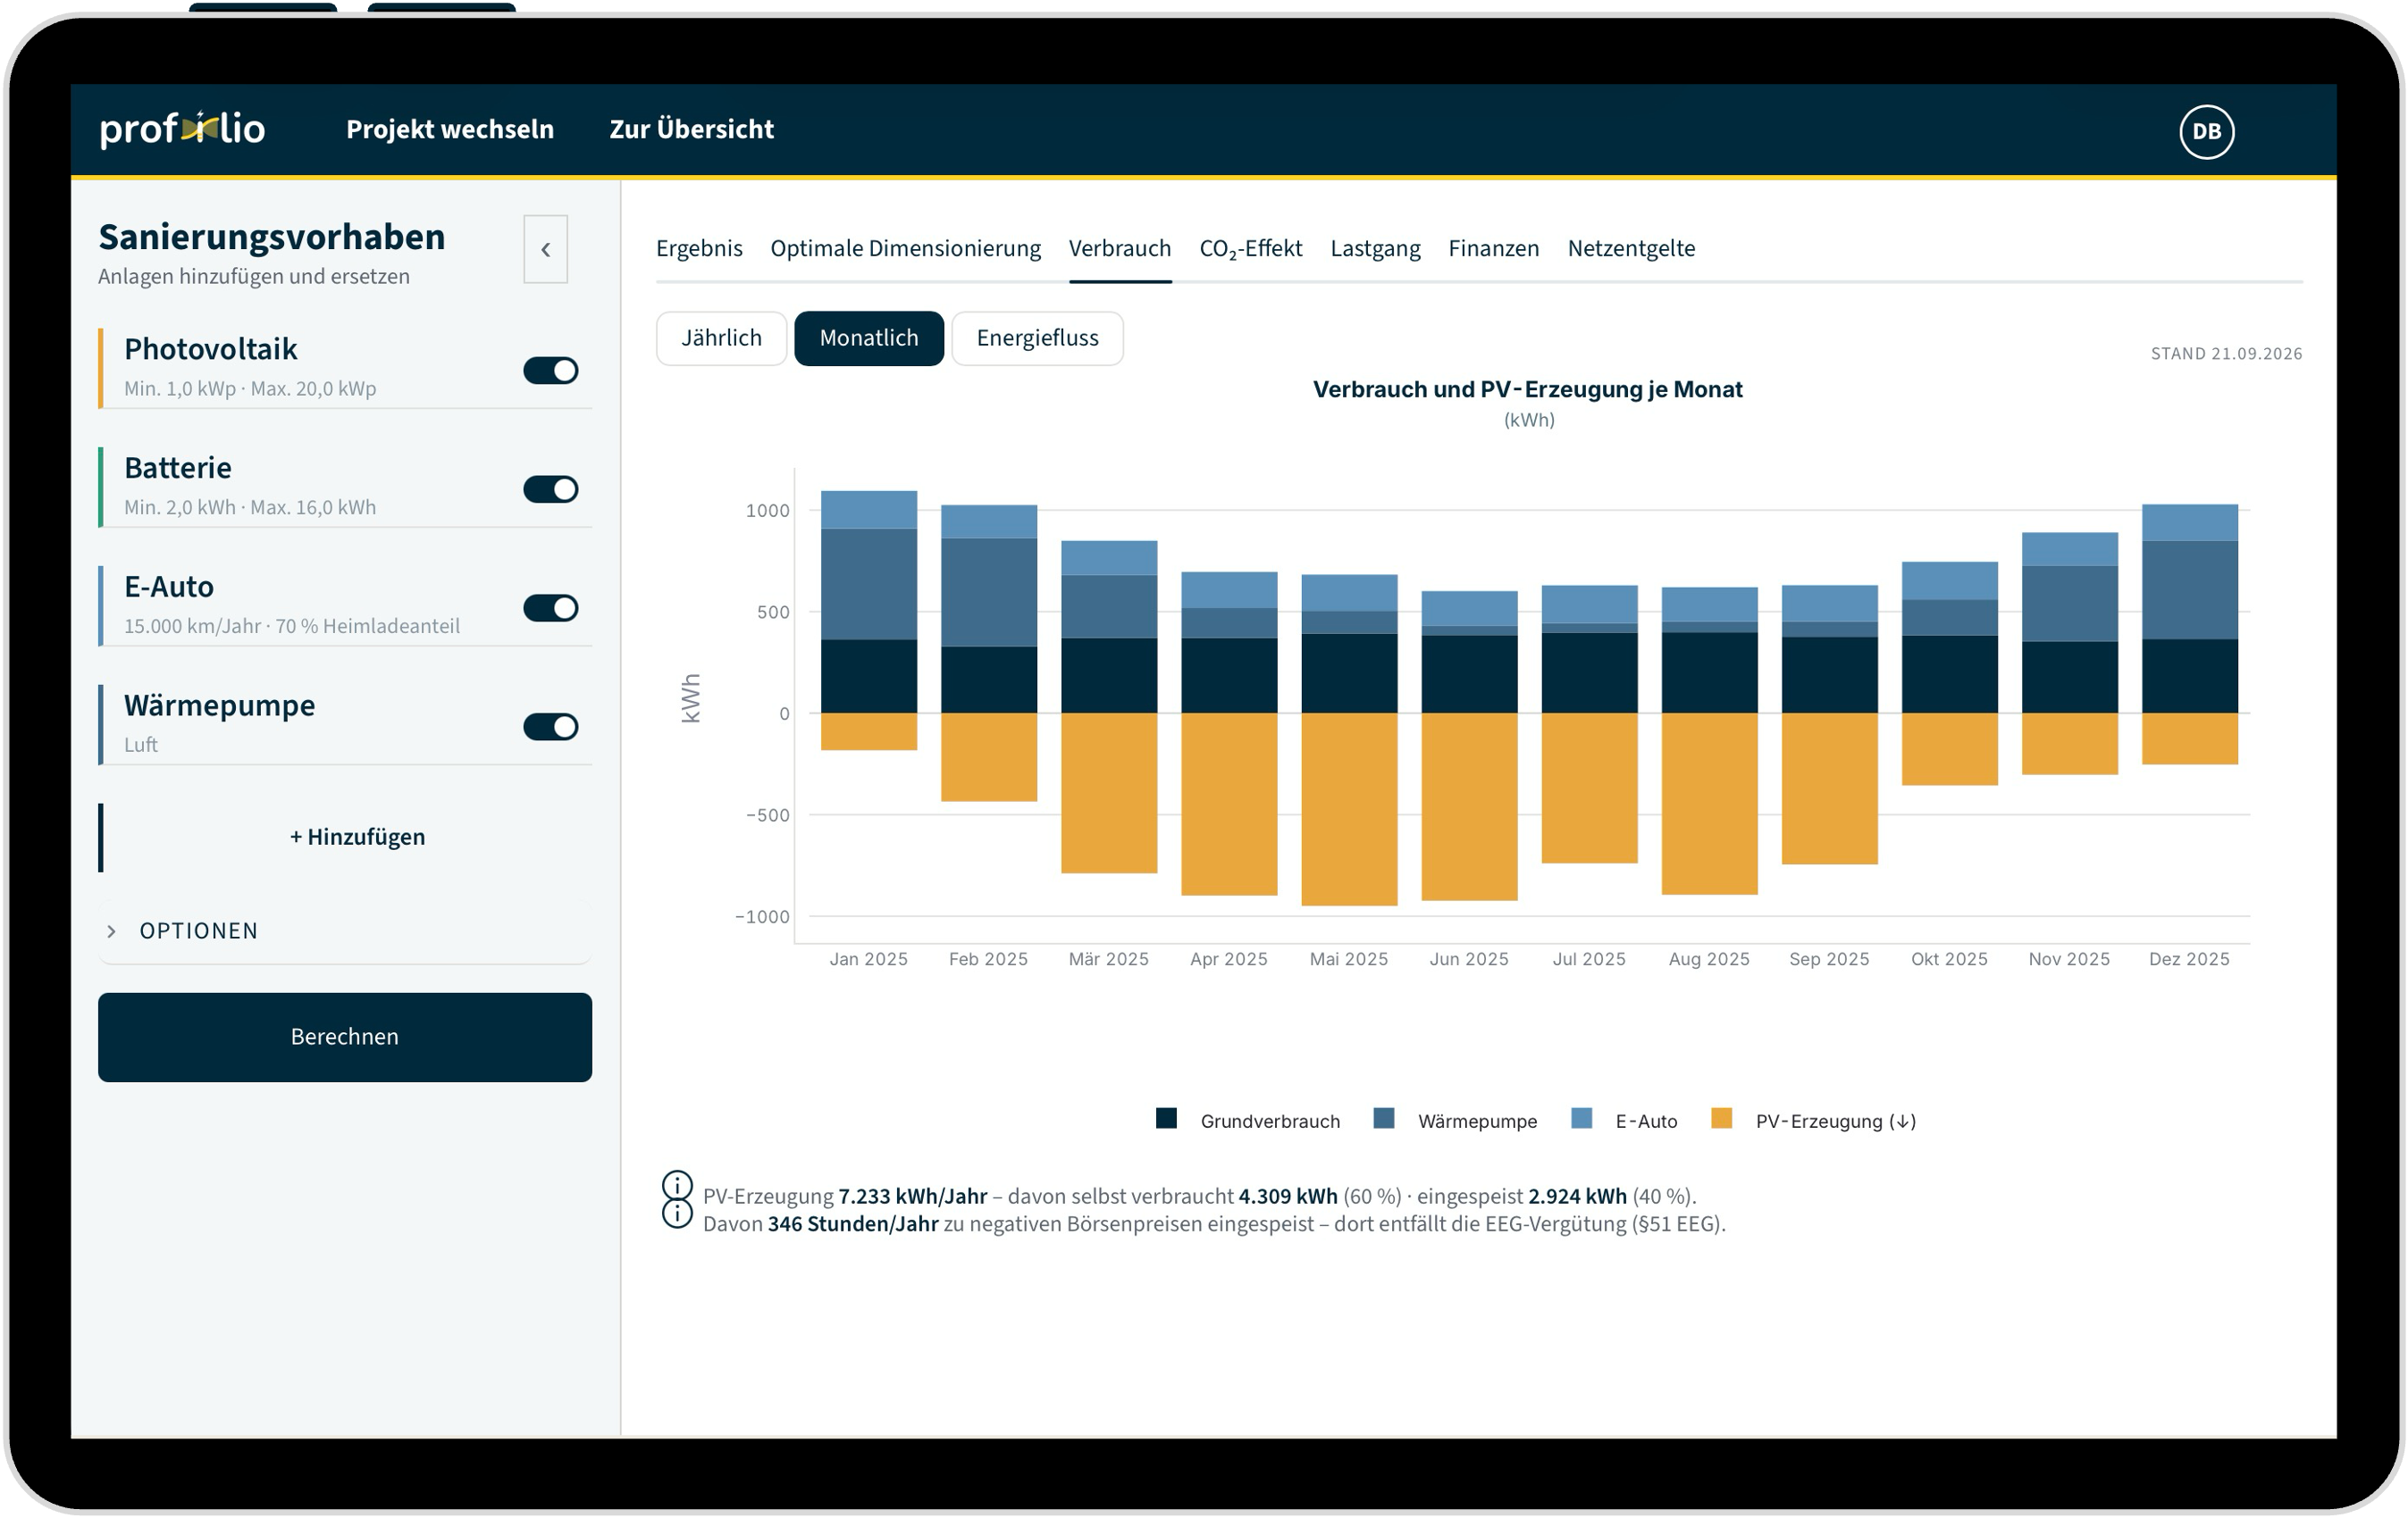Collapse the Sanierungsvorhaben sidebar chevron

point(545,249)
